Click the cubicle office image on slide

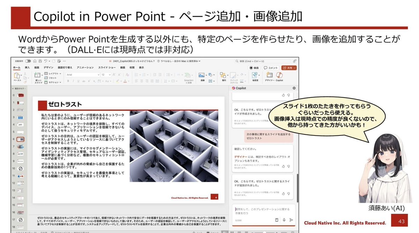(x=174, y=146)
